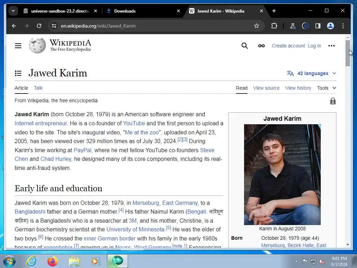The image size is (357, 268).
Task: Expand the Tools dropdown
Action: point(326,88)
